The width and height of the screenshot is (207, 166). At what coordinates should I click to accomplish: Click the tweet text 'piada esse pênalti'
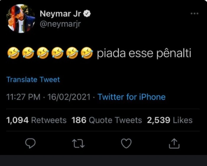(x=144, y=54)
